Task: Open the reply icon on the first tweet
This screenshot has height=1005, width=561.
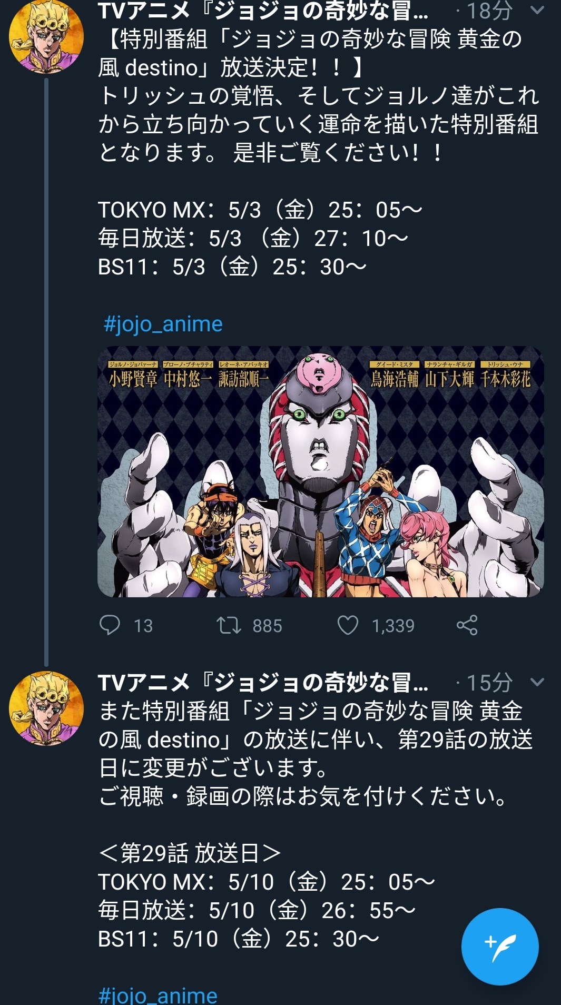Action: (110, 625)
